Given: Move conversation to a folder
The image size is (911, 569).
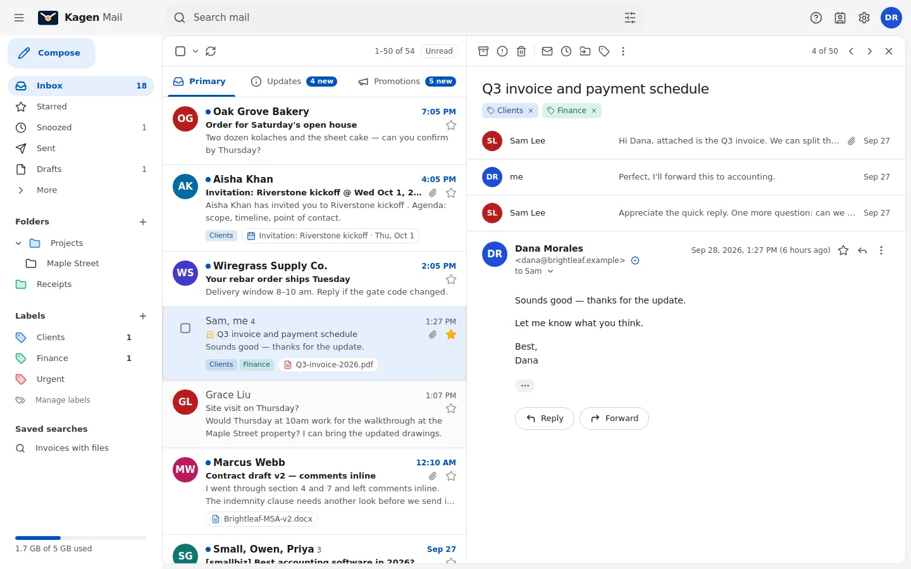Looking at the screenshot, I should pos(585,51).
